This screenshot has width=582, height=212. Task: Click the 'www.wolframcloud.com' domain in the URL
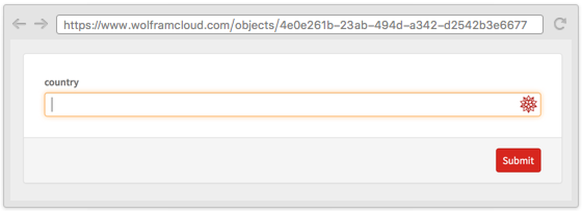165,24
